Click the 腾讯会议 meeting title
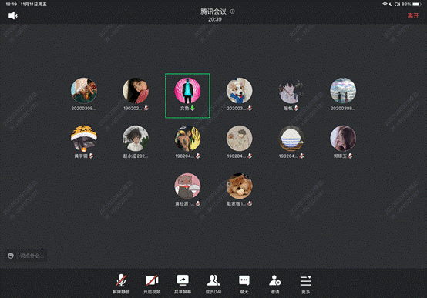427x298 pixels. 213,12
